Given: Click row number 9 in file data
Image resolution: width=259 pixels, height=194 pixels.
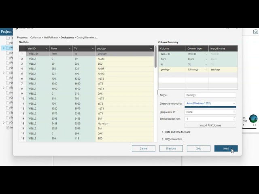Looking at the screenshot, I should [x=23, y=94].
